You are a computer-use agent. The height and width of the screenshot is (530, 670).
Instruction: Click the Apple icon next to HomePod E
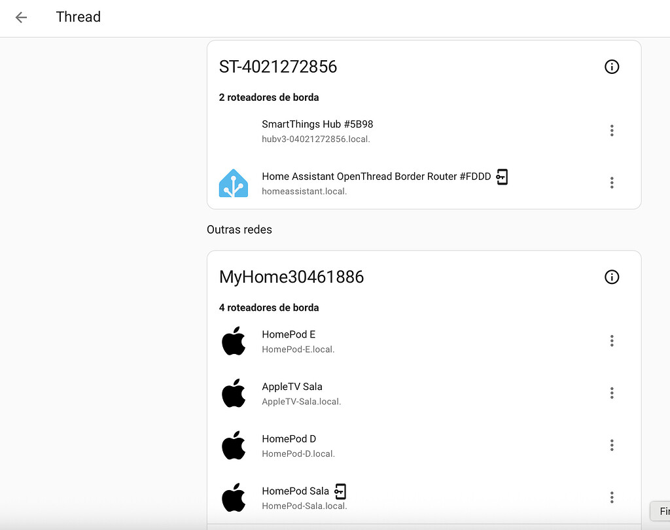coord(234,341)
